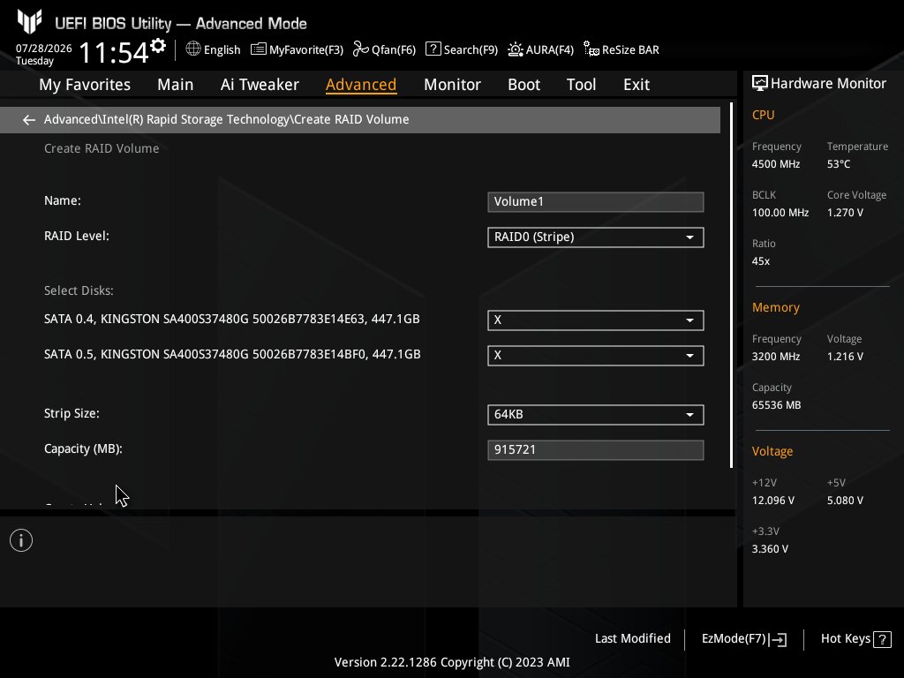
Task: Click the breadcrumb path Create RAID Volume
Action: pos(351,119)
